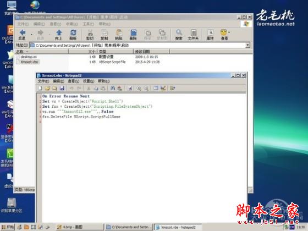The height and width of the screenshot is (231, 308).
Task: Click the Zoom out magnifier icon
Action: [x=146, y=88]
